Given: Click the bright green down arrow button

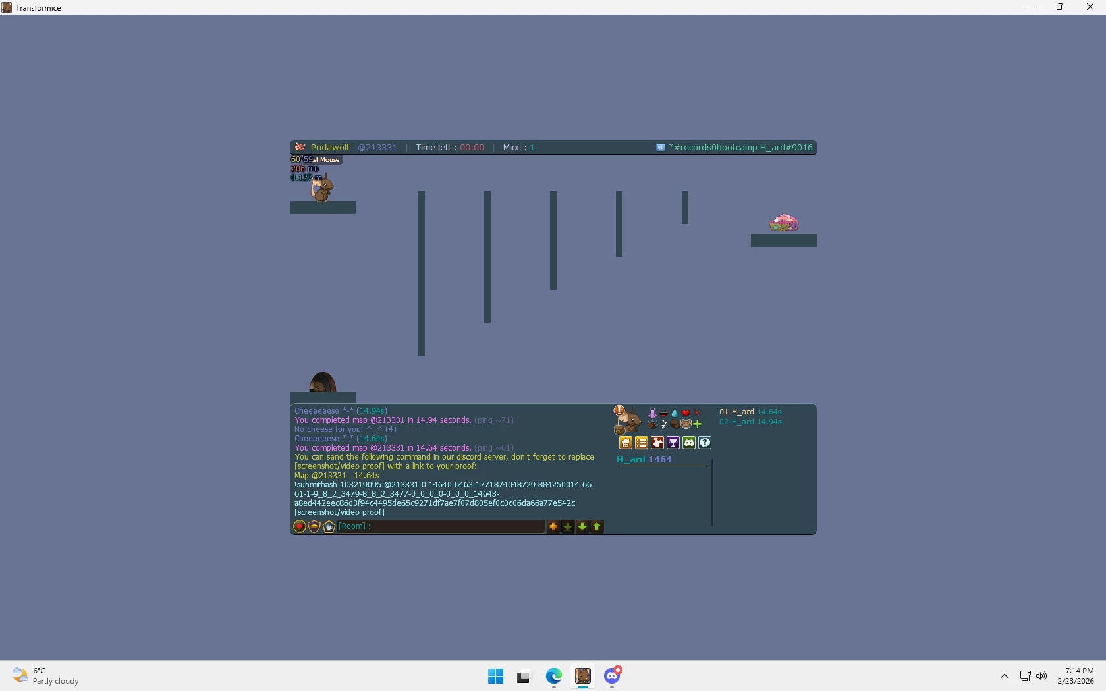Looking at the screenshot, I should [x=582, y=526].
